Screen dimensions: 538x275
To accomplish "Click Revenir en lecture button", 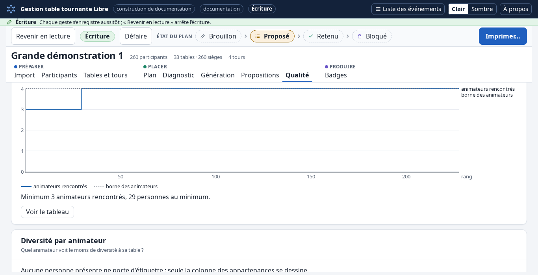I will pos(43,36).
